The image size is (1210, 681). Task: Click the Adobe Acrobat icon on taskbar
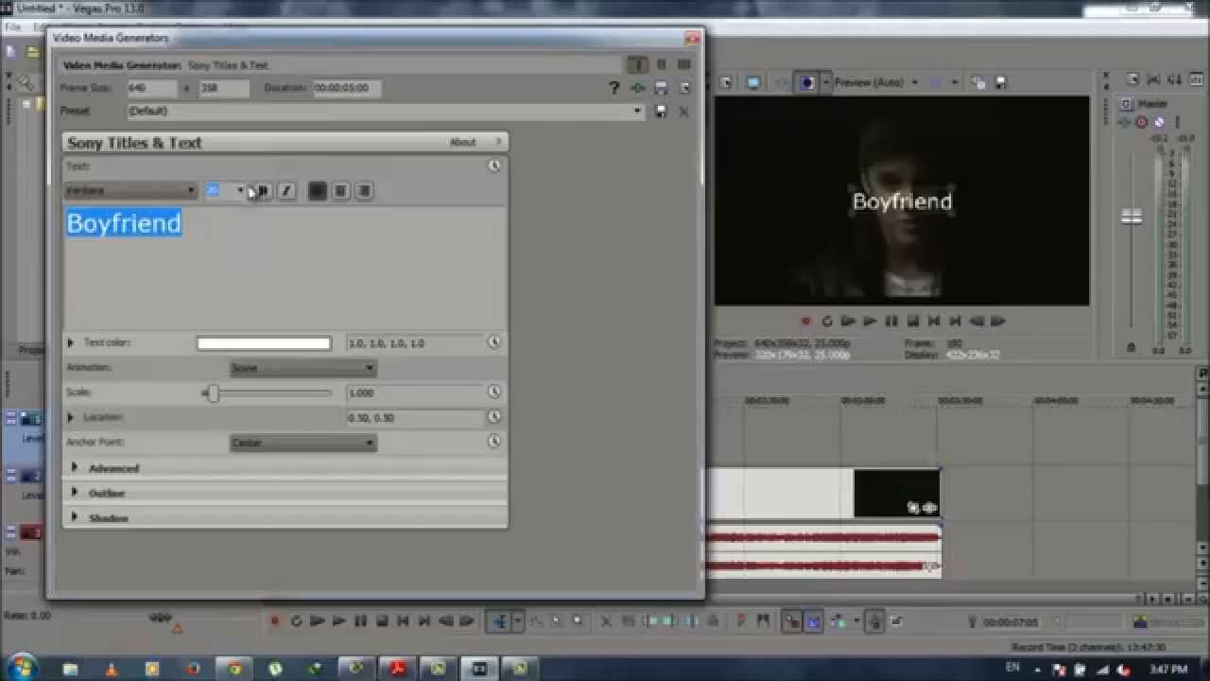click(396, 669)
